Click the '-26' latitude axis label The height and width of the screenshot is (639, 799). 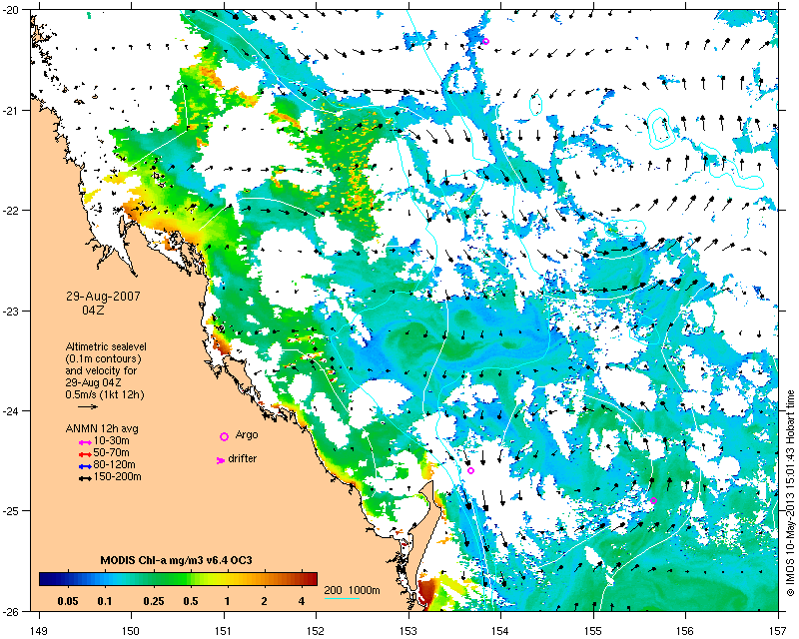tap(10, 611)
